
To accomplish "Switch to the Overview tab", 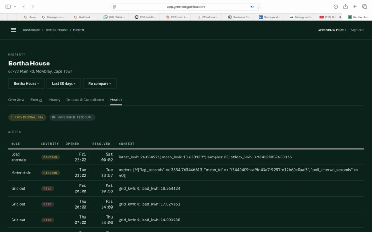I will tap(16, 100).
